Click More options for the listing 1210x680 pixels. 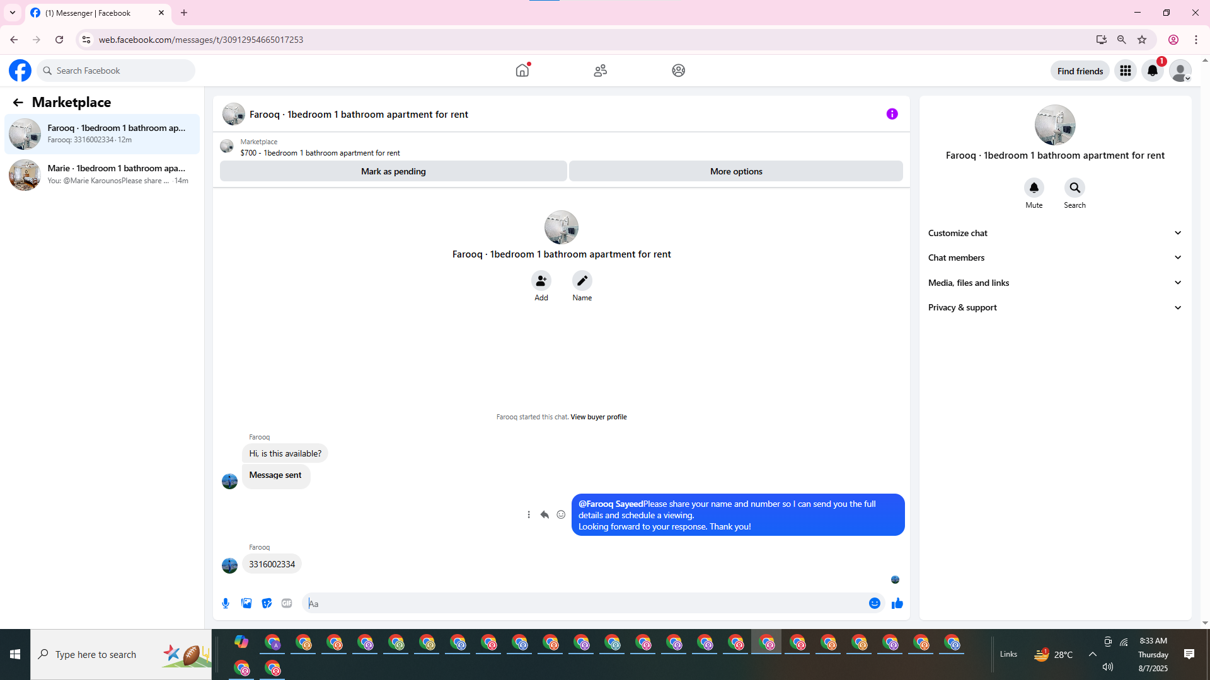[x=736, y=171]
